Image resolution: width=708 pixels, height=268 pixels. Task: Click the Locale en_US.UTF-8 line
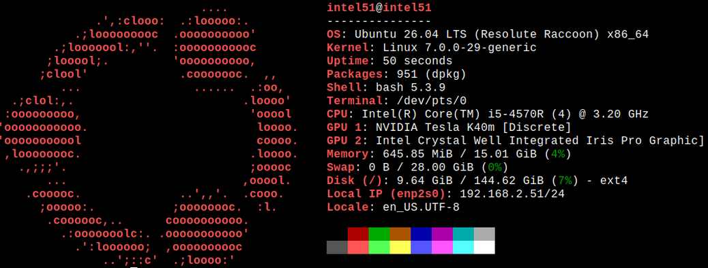pyautogui.click(x=393, y=207)
